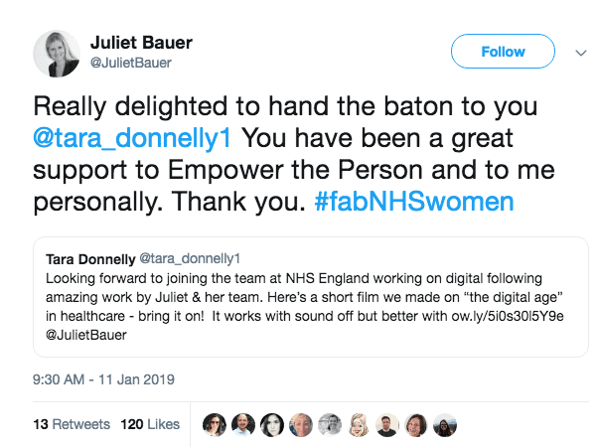This screenshot has width=598, height=447.
Task: View the 120 Likes list
Action: tap(150, 424)
